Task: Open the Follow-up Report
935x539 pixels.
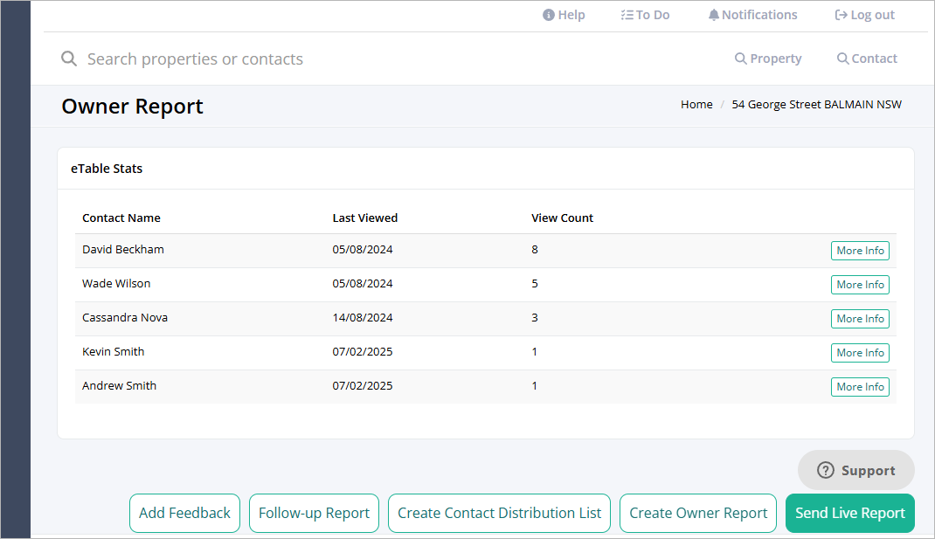Action: (x=315, y=513)
